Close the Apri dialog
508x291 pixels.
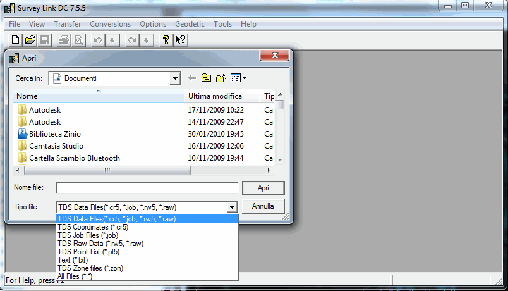point(274,55)
